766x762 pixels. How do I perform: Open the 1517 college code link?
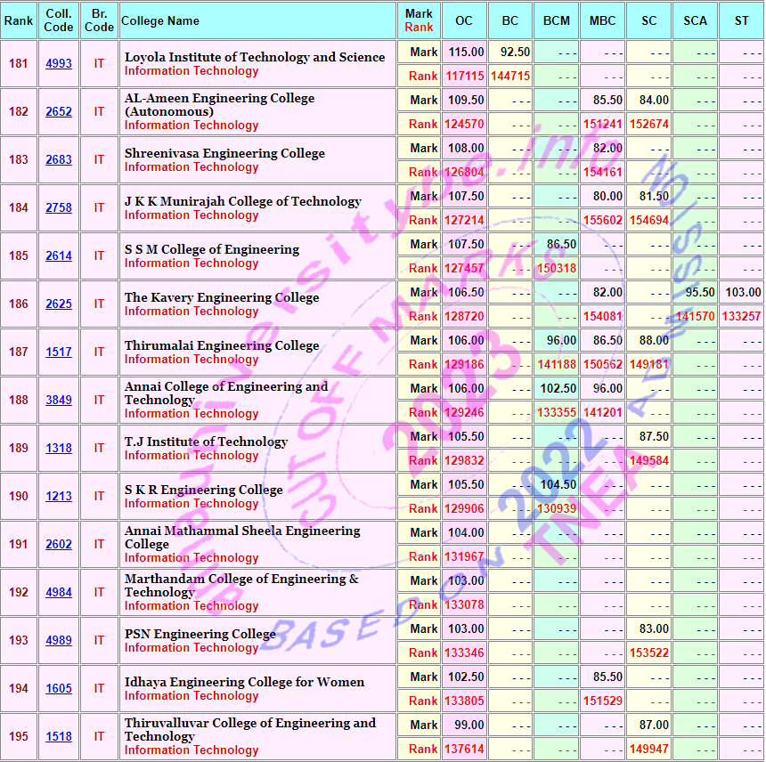[59, 353]
